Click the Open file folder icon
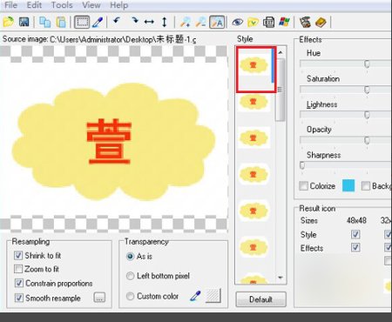 [x=9, y=22]
